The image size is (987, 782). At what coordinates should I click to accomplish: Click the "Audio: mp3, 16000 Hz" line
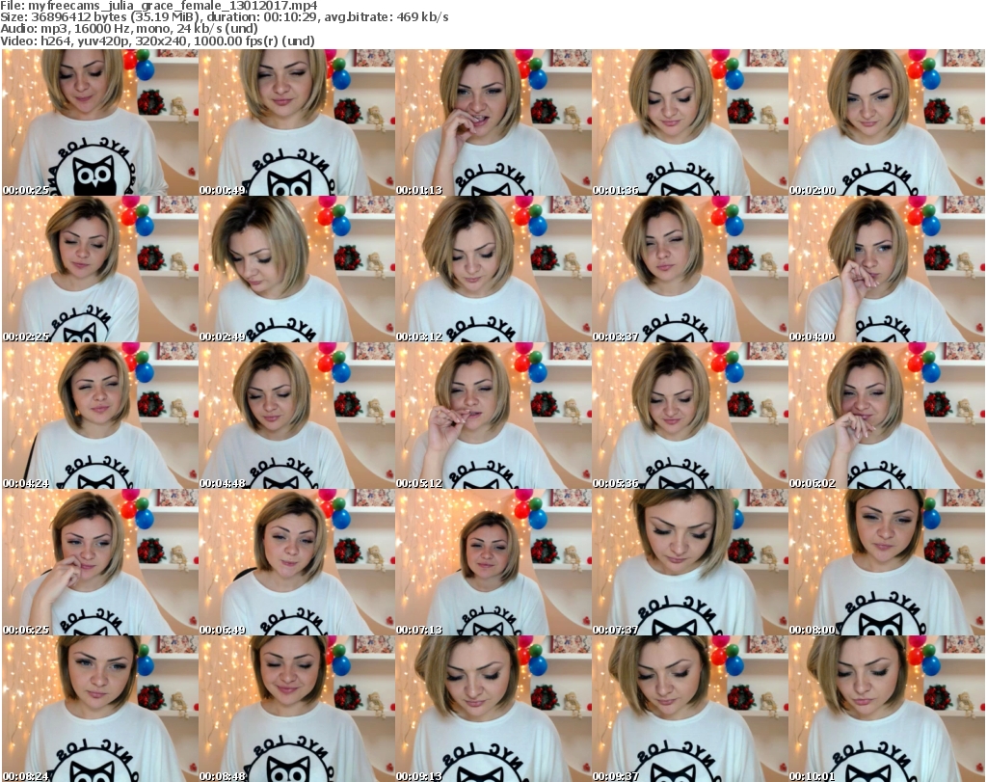[129, 29]
